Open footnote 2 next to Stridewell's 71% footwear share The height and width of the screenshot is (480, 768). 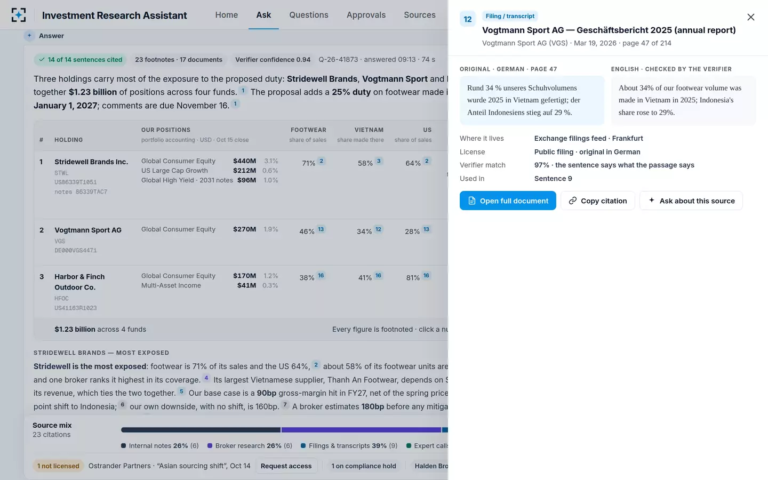pyautogui.click(x=321, y=161)
